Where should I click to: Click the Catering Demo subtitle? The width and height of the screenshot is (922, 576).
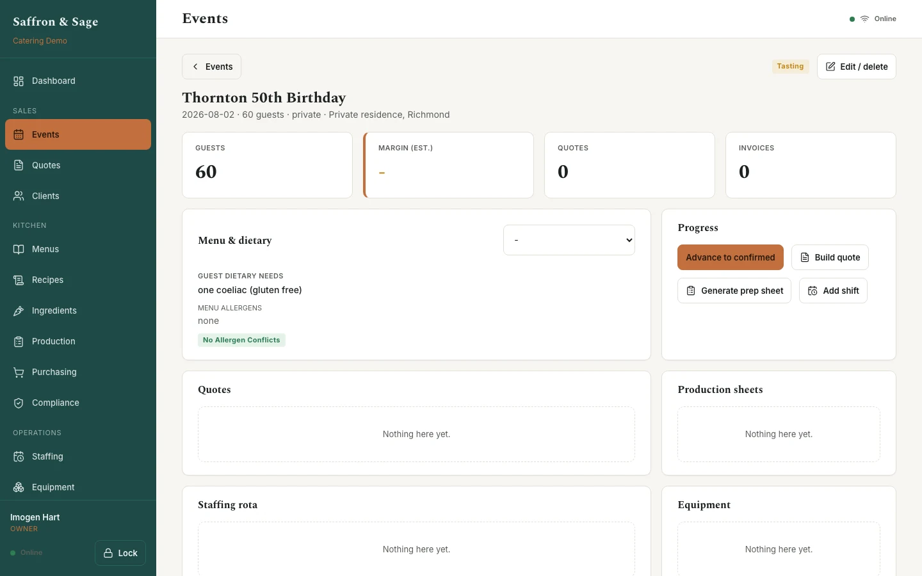[40, 41]
